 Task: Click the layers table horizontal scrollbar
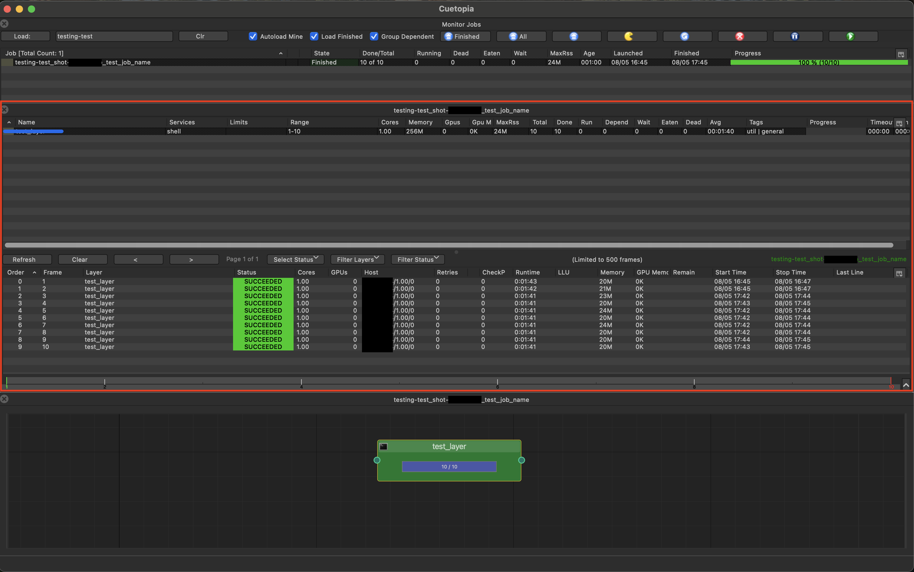(449, 245)
